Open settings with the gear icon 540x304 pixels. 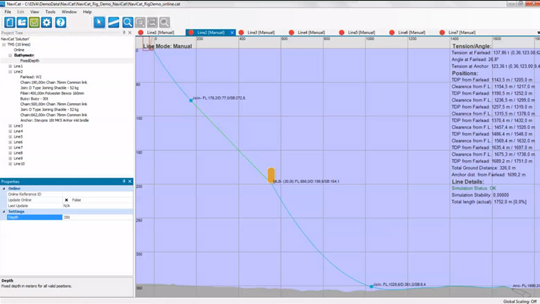(x=47, y=22)
